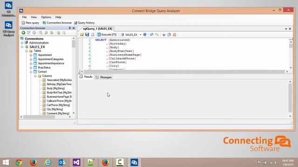The height and width of the screenshot is (167, 298).
Task: Open Internet Explorer from the taskbar
Action: [47, 162]
